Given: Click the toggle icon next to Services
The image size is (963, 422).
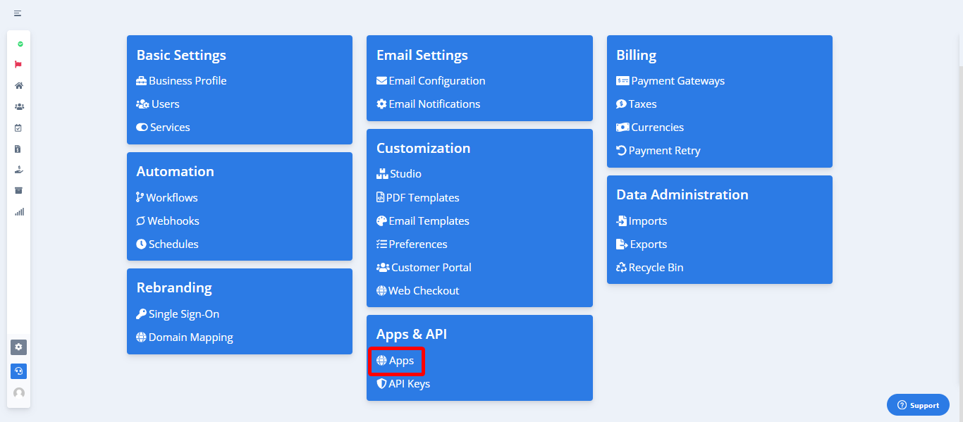Looking at the screenshot, I should [142, 128].
